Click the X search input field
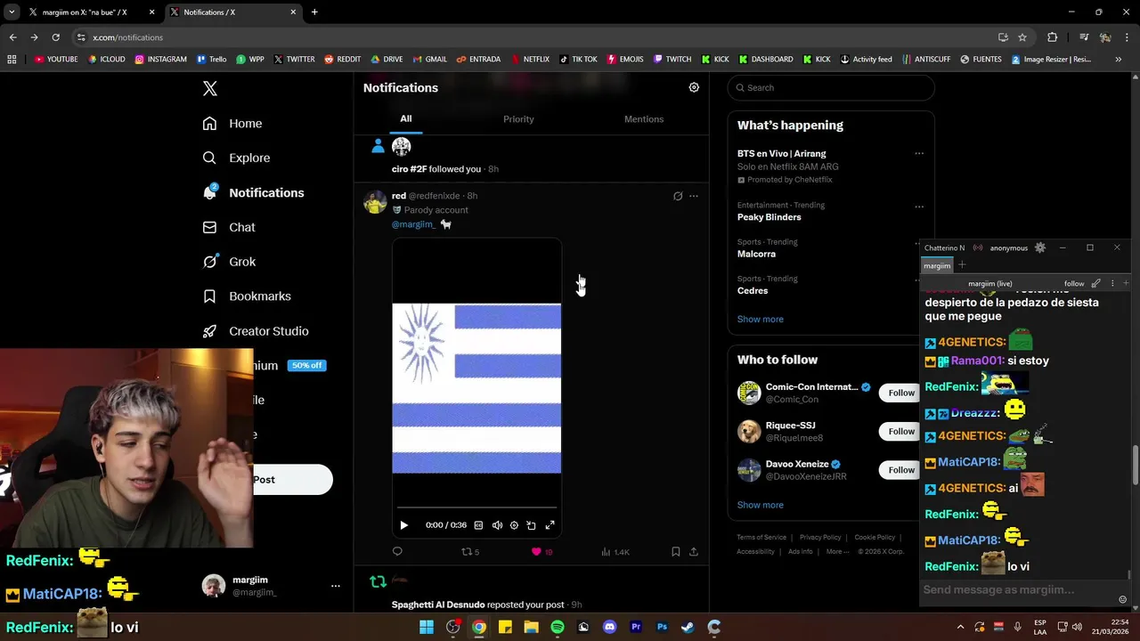This screenshot has height=641, width=1140. (x=831, y=87)
